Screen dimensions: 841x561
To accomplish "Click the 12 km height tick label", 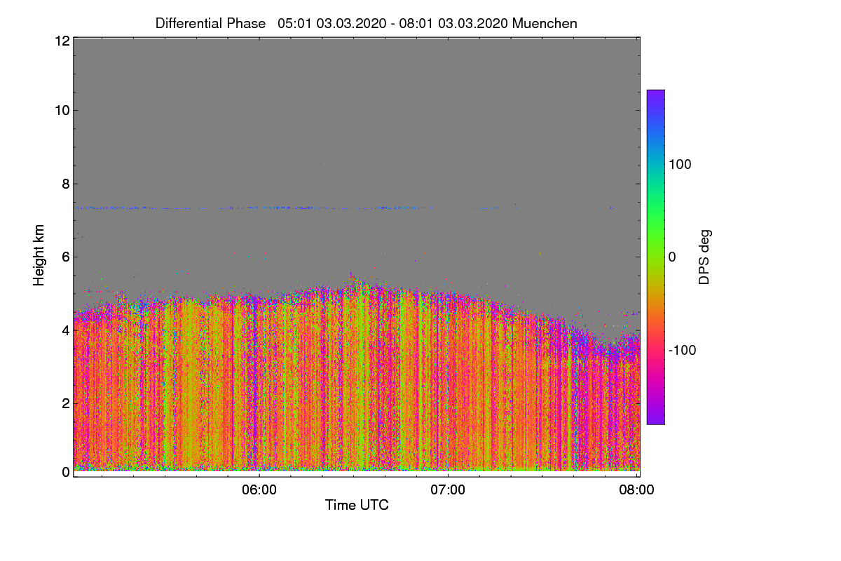I will (x=61, y=41).
